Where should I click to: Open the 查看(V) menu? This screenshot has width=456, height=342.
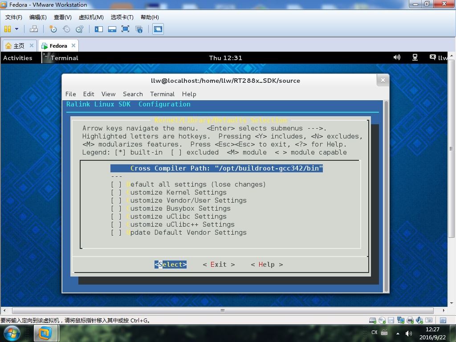(x=62, y=17)
